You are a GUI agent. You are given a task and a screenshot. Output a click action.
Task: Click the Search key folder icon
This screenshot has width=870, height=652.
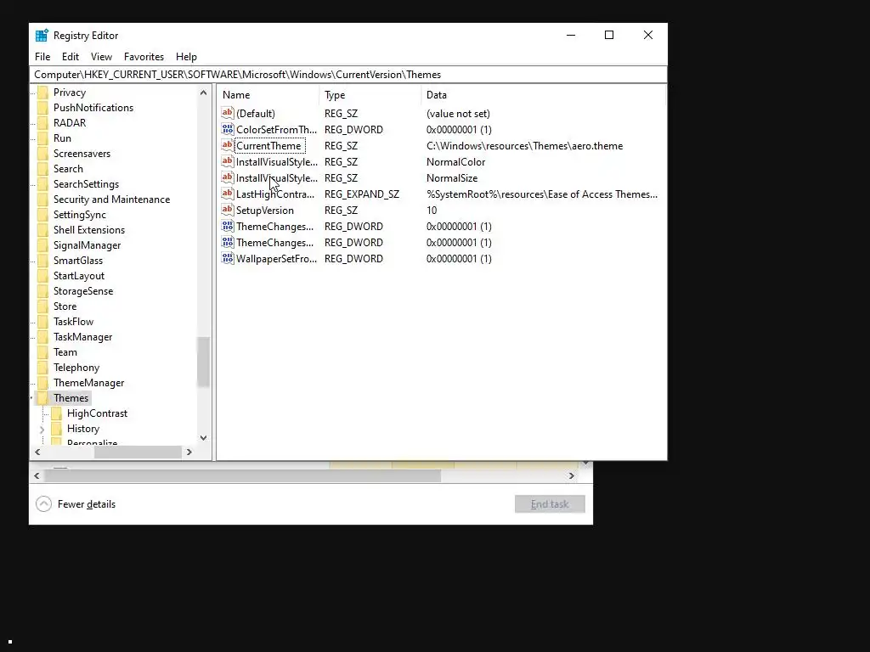[x=42, y=169]
